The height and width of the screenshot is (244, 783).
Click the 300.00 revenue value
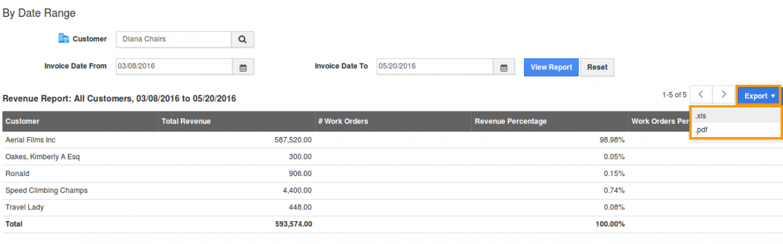coord(301,157)
